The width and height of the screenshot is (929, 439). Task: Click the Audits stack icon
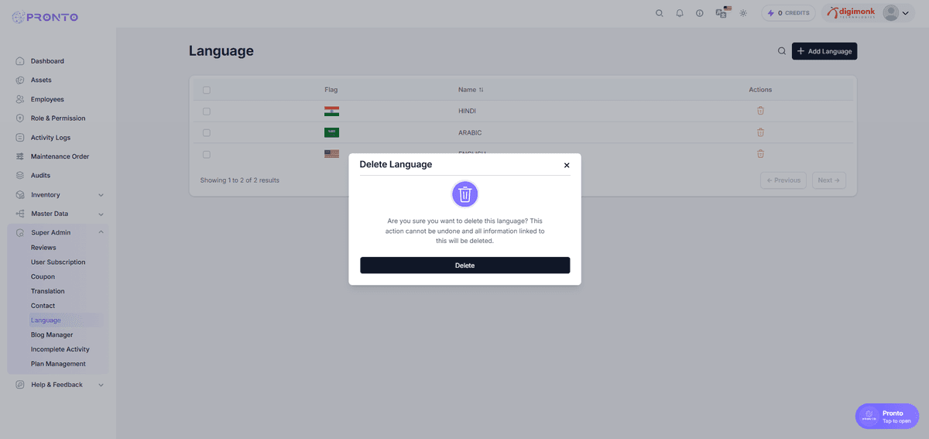[20, 176]
